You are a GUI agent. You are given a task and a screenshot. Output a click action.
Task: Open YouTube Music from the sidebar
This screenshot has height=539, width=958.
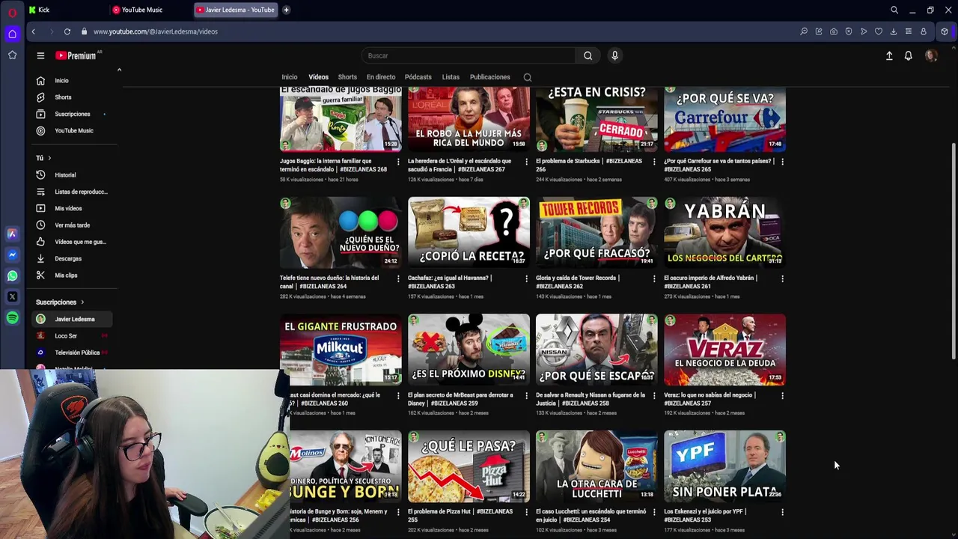73,131
